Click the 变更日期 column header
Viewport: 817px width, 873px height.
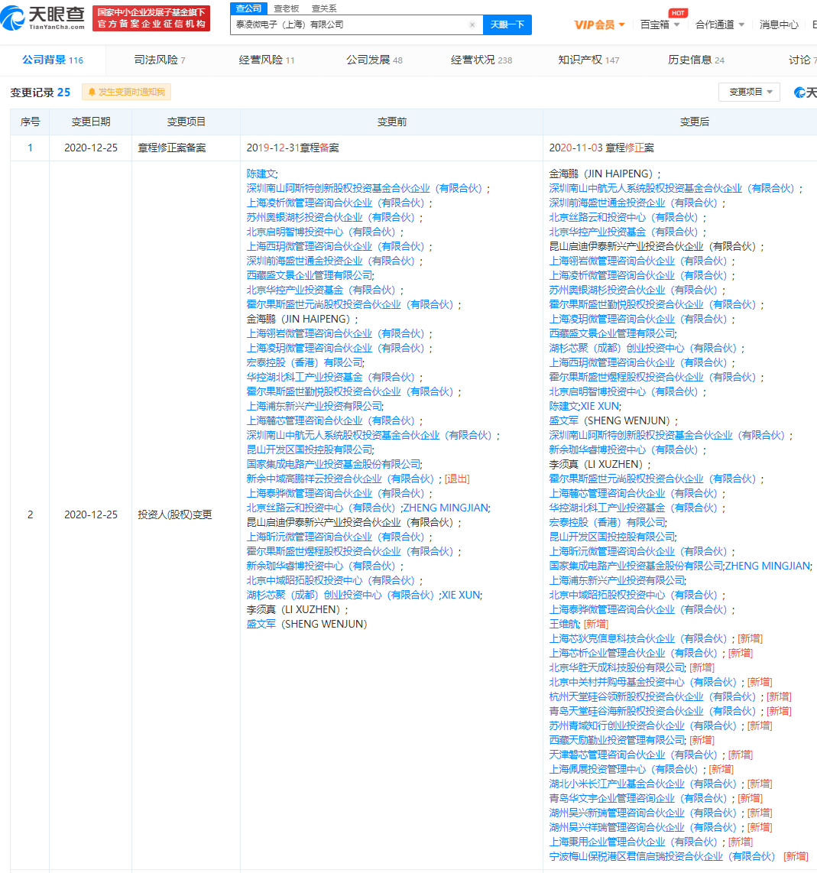[91, 122]
